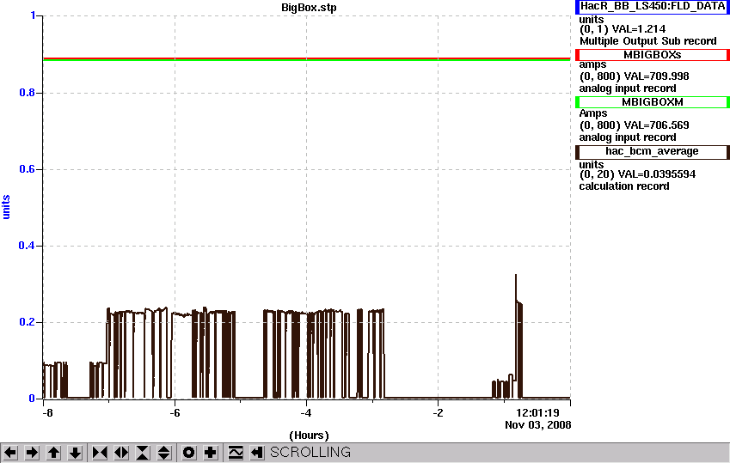The image size is (730, 463).
Task: Zoom in on the vertical axis
Action: pyautogui.click(x=143, y=453)
